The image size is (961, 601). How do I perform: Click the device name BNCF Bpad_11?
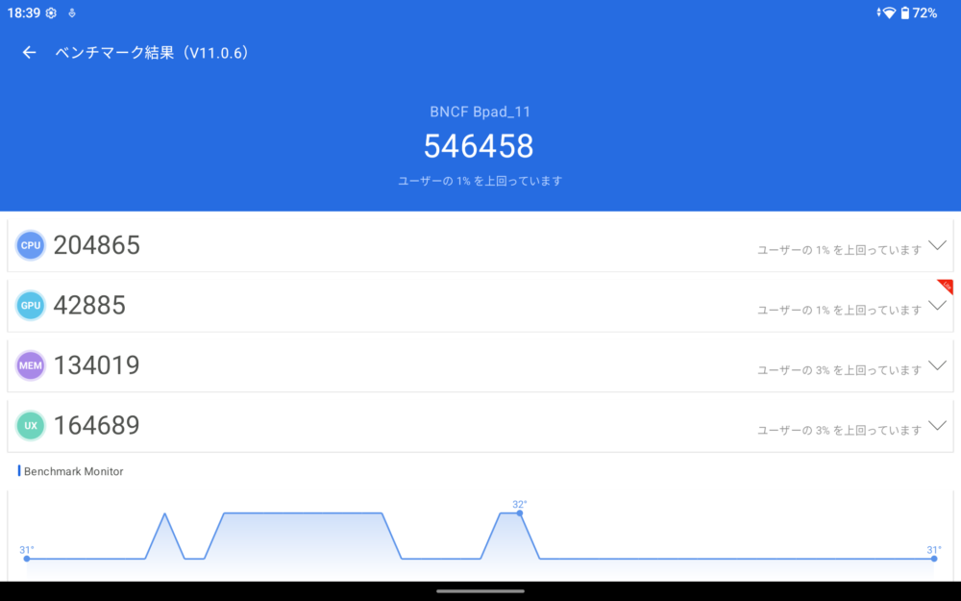point(480,112)
